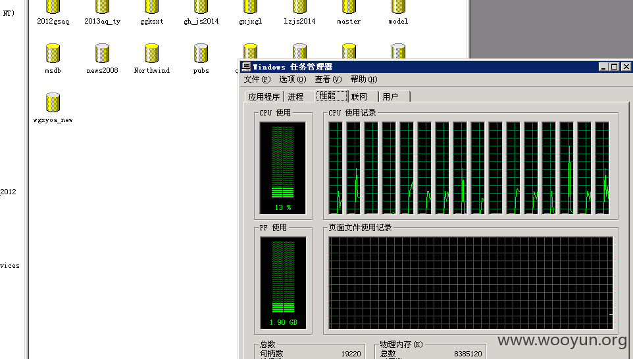Select the master database icon

(349, 7)
